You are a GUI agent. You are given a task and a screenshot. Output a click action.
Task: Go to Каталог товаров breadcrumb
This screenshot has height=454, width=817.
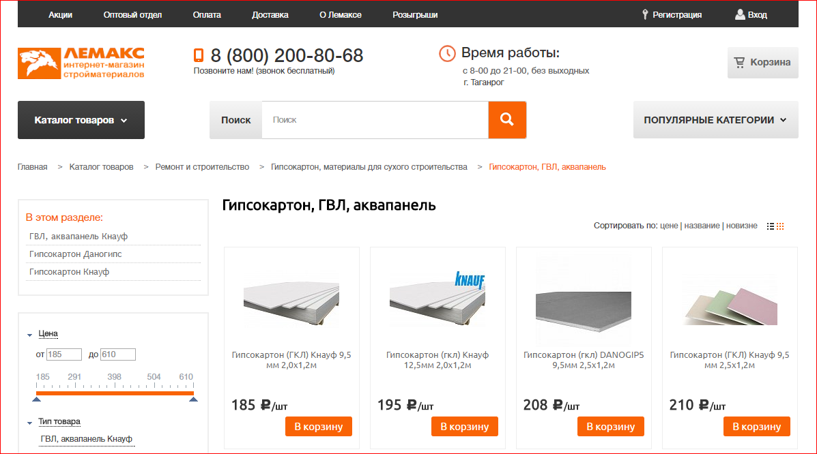pyautogui.click(x=101, y=167)
